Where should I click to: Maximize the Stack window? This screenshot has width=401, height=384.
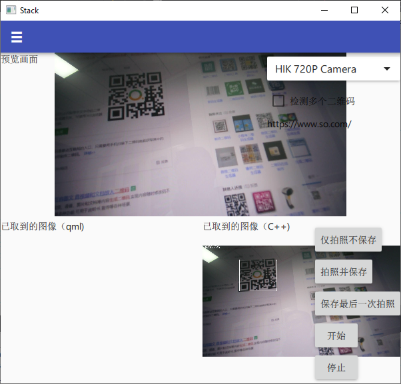tap(354, 10)
